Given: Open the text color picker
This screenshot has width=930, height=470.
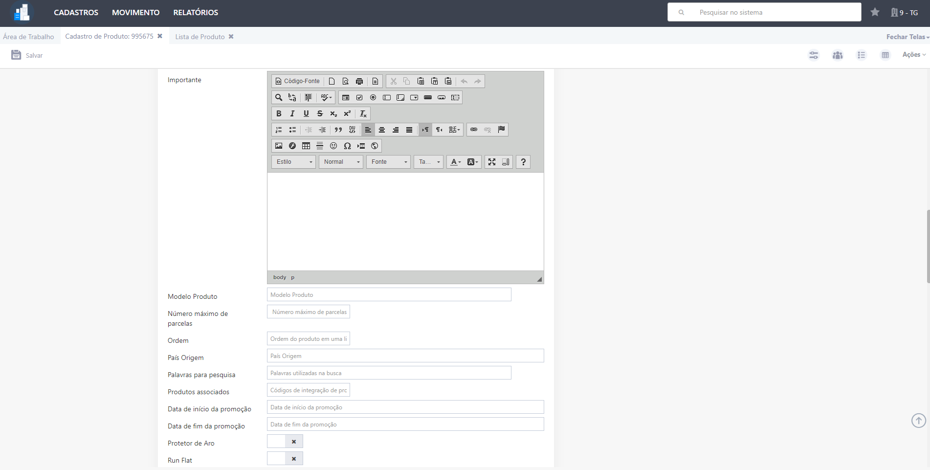Looking at the screenshot, I should pyautogui.click(x=456, y=162).
